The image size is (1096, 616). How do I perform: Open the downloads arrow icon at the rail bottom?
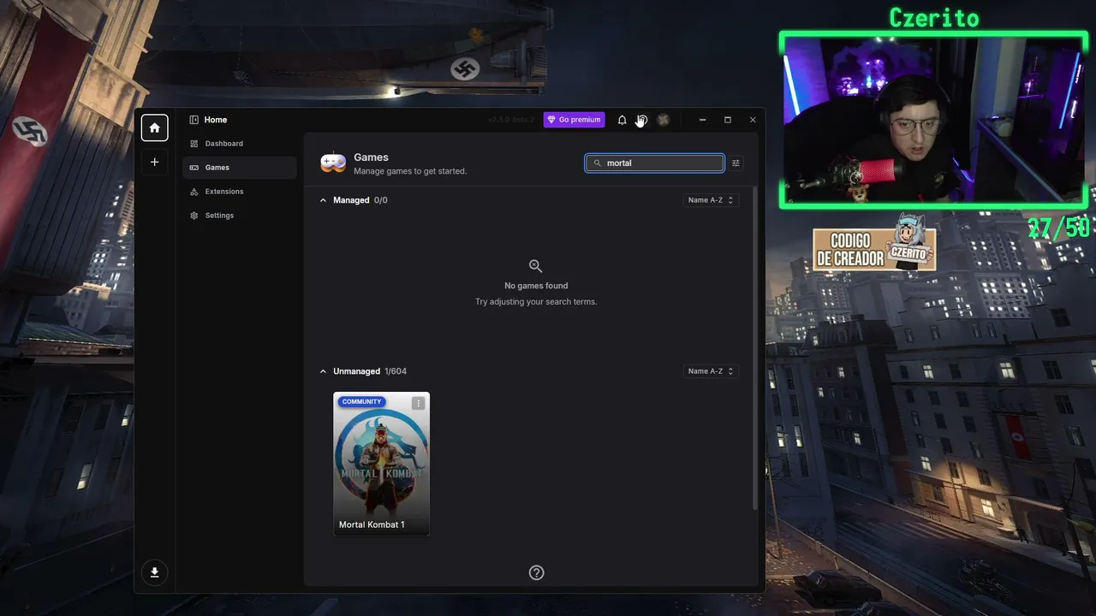point(154,572)
